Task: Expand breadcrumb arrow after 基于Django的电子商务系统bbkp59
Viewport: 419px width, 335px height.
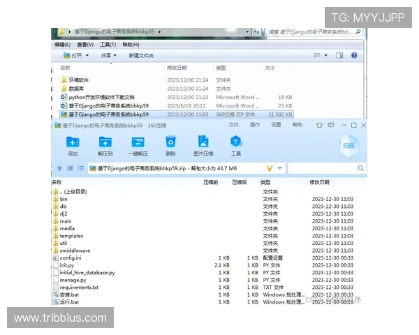Action: tap(159, 31)
